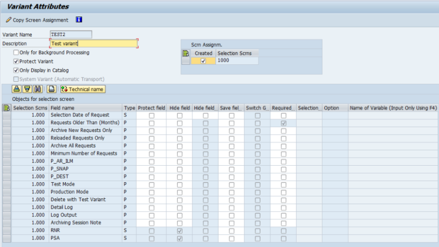Check Protect field for Selection Date of Request
439x247 pixels.
coord(151,115)
